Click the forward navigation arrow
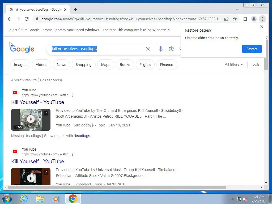The height and width of the screenshot is (204, 272). 18,19
